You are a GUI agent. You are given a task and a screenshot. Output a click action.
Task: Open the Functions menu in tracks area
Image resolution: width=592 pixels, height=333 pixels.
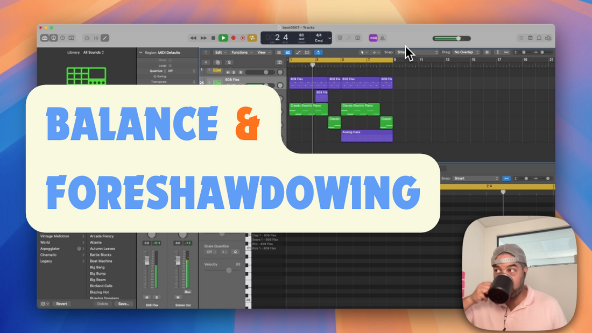pos(241,52)
